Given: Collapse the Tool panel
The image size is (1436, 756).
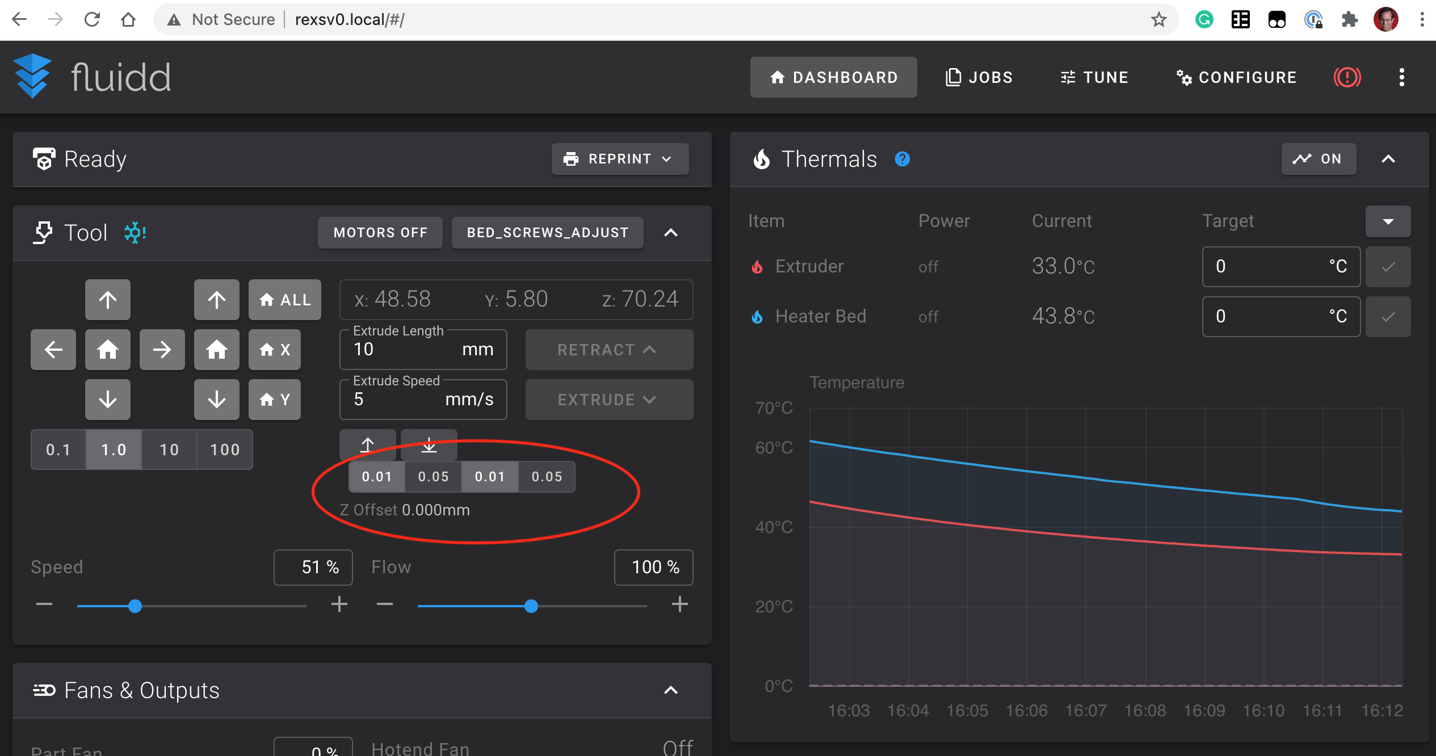Looking at the screenshot, I should 671,233.
